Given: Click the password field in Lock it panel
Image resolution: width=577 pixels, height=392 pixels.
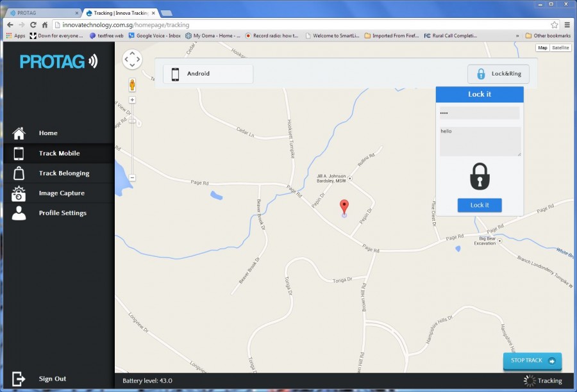Looking at the screenshot, I should click(x=479, y=113).
